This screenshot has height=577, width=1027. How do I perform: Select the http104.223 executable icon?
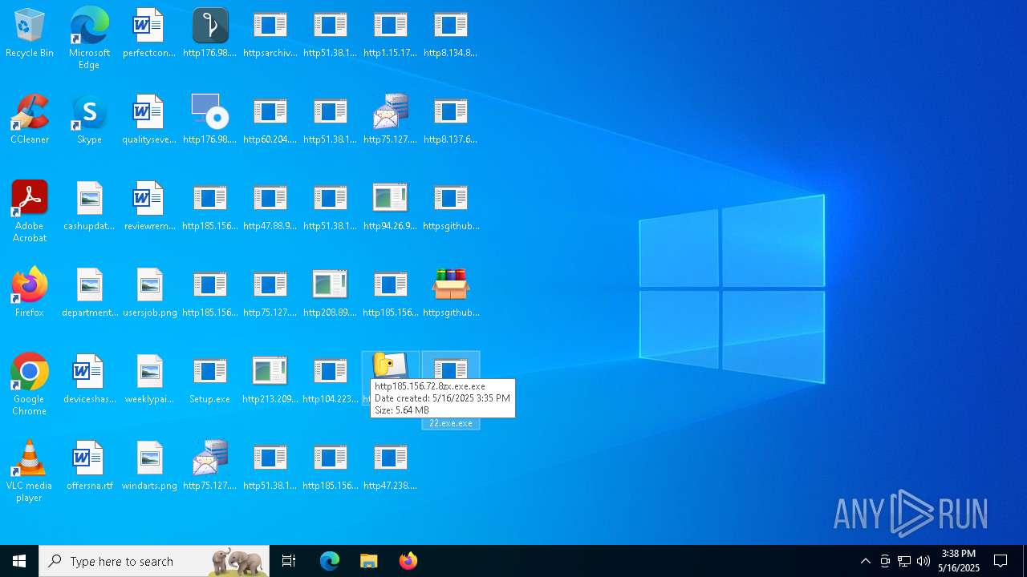pos(330,380)
